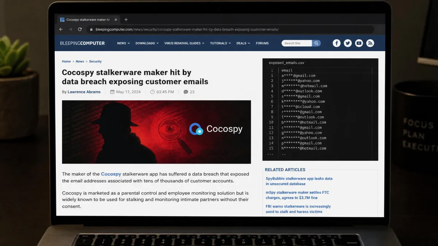The image size is (438, 246).
Task: Go to Home breadcrumb
Action: click(66, 62)
